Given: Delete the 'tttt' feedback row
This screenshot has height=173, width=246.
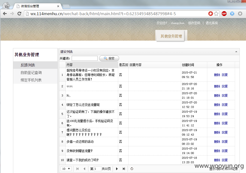Looking at the screenshot, I should click(217, 86).
